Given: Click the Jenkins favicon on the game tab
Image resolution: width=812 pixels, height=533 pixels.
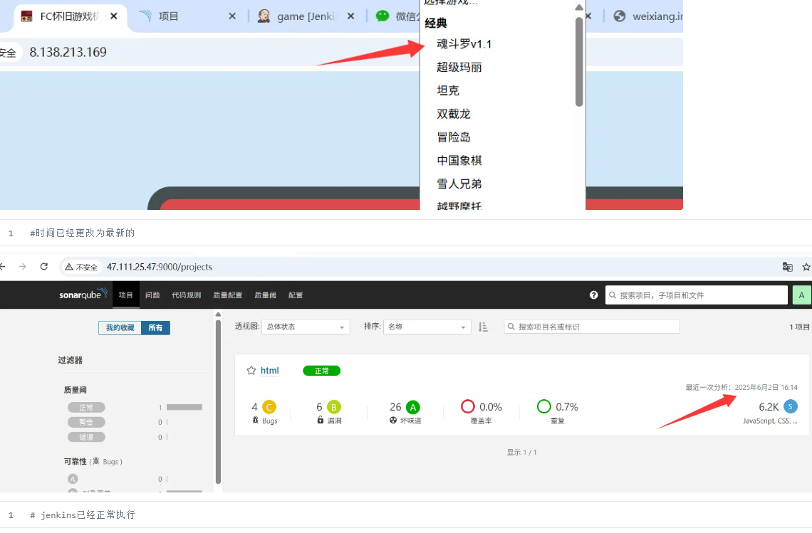Looking at the screenshot, I should tap(264, 16).
